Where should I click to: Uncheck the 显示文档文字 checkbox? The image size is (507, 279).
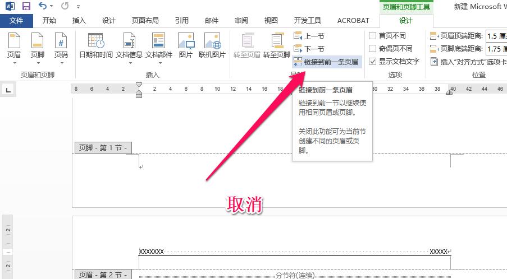coord(372,61)
